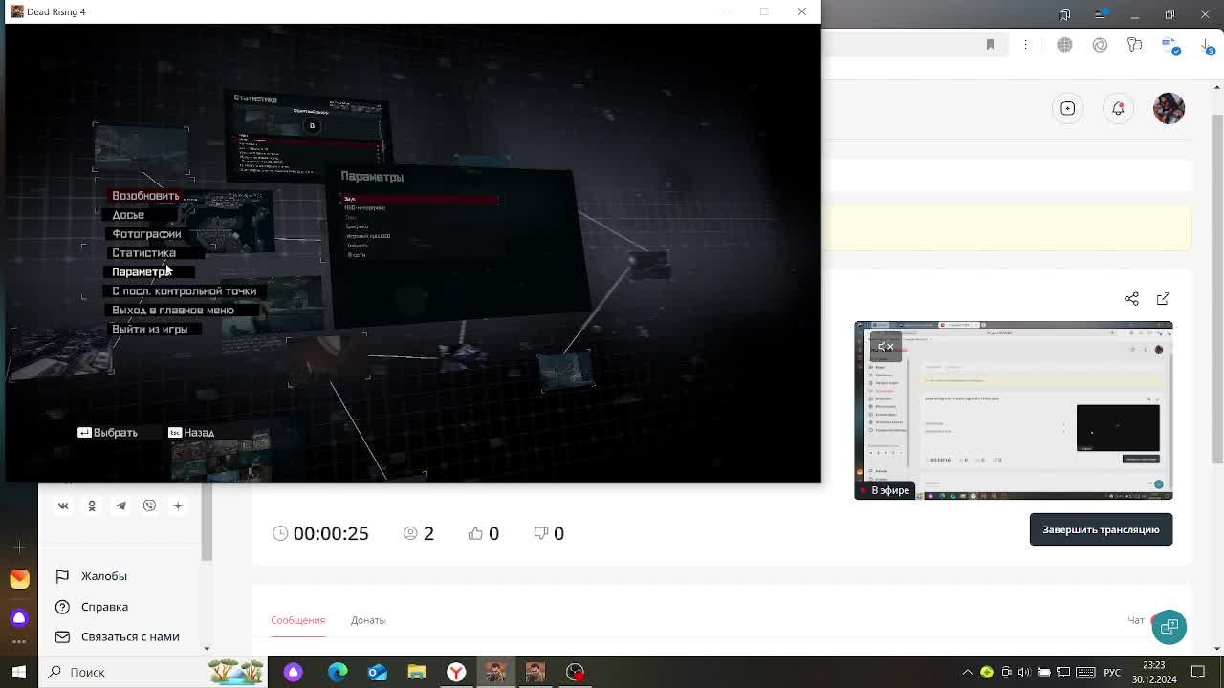Share via the Odnoklassniki icon
1224x688 pixels.
(92, 505)
